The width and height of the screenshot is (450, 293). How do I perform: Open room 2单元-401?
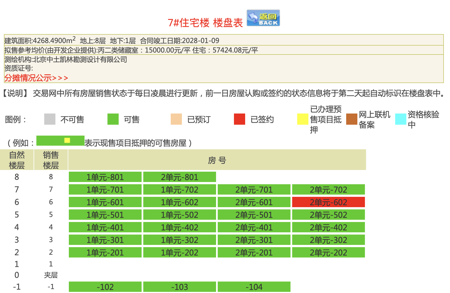pyautogui.click(x=254, y=227)
